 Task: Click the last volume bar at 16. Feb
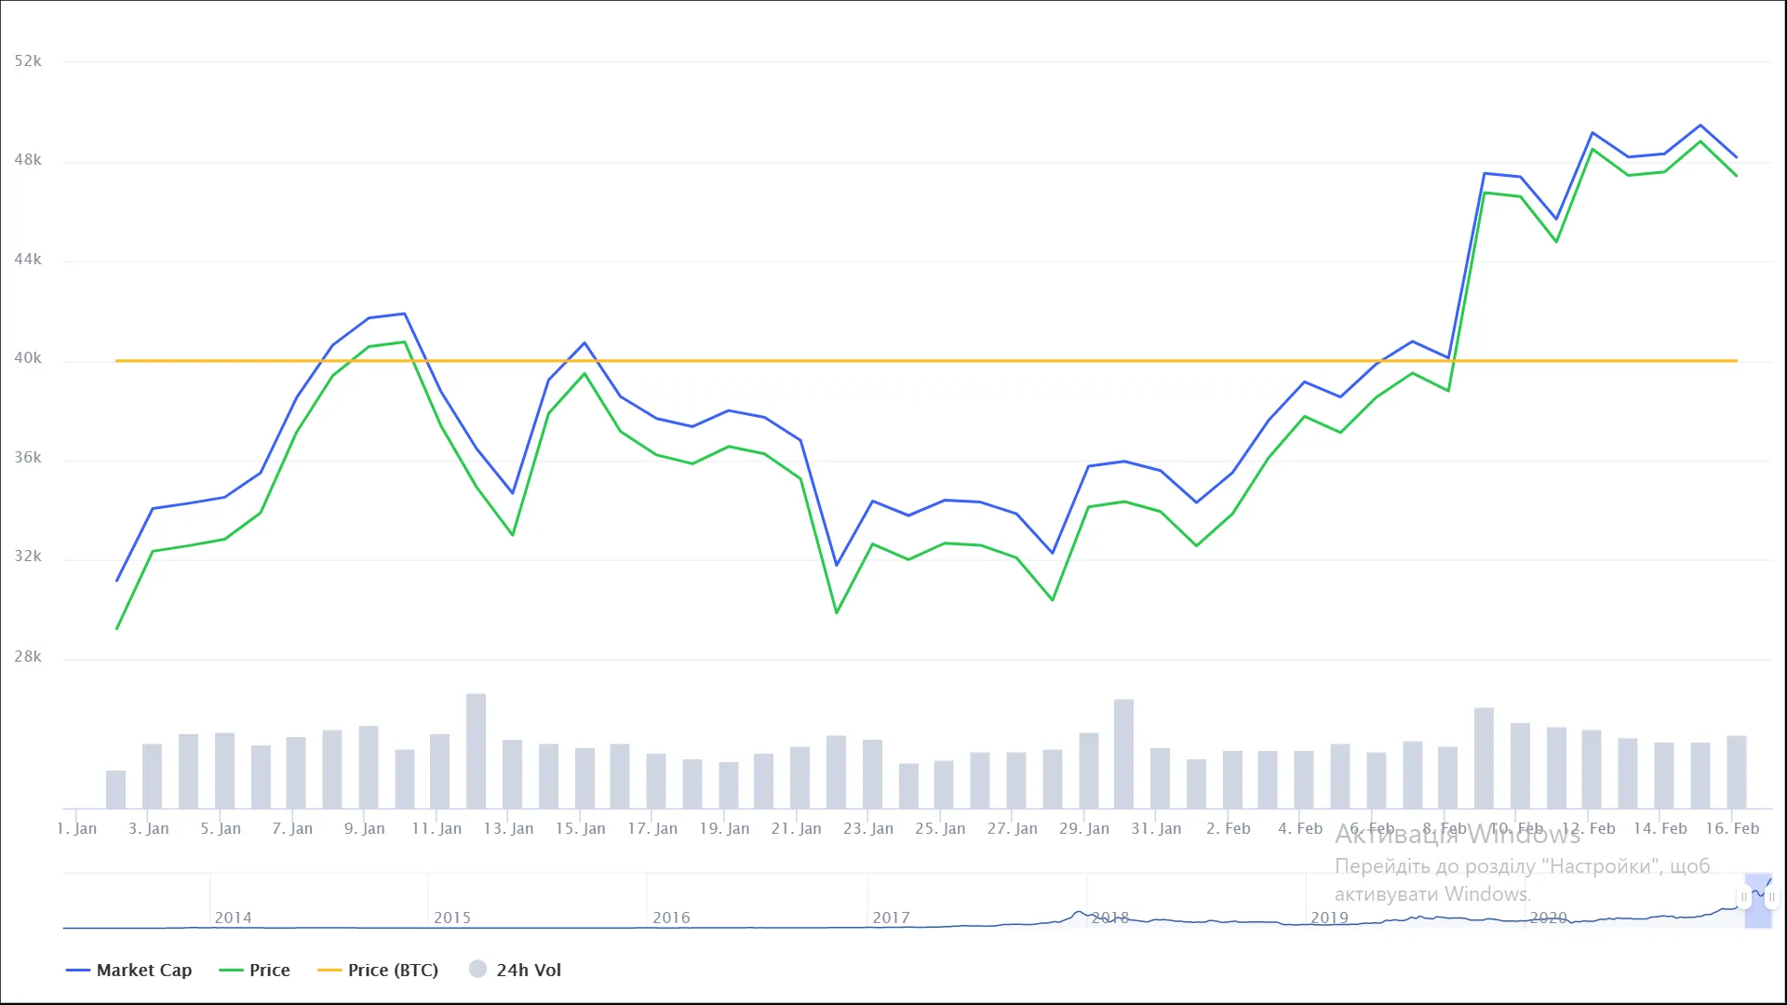[x=1737, y=772]
